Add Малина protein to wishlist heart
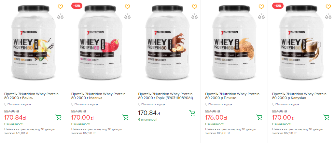The image size is (335, 143). tap(127, 6)
